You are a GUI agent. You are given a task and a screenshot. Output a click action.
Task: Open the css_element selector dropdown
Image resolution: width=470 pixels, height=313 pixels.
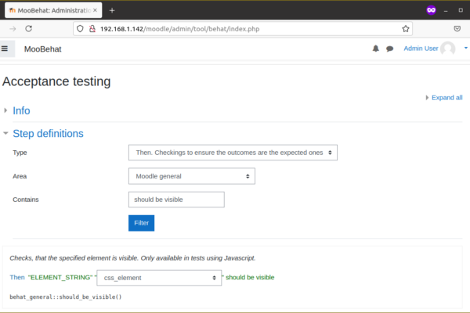point(159,278)
